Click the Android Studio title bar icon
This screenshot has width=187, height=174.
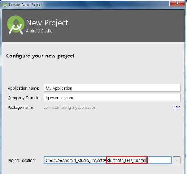click(x=5, y=5)
